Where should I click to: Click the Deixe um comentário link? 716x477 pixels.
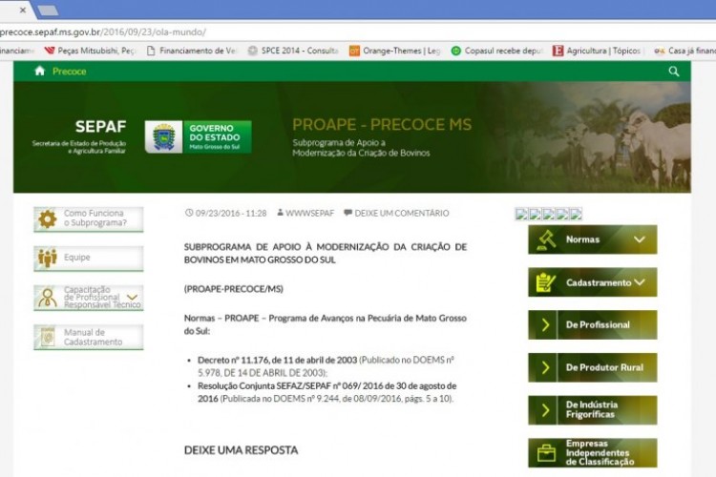[401, 213]
